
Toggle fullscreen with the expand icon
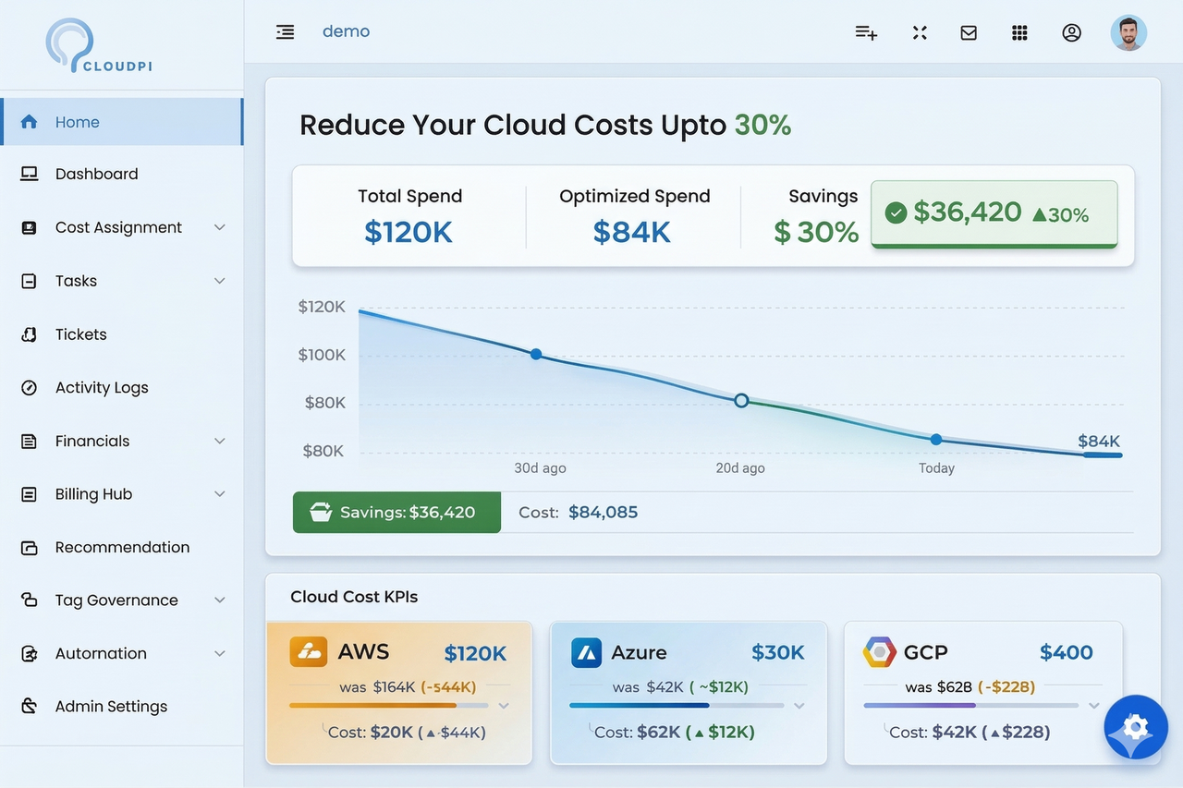coord(920,31)
